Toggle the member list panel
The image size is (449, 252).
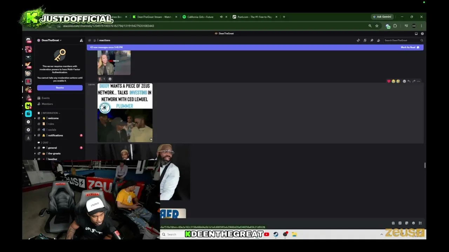(378, 40)
